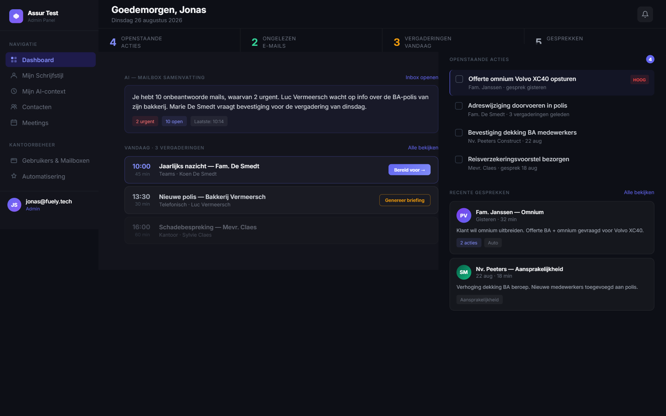Open Automatisering in Kantoorbeheer
The height and width of the screenshot is (416, 666).
(x=51, y=176)
